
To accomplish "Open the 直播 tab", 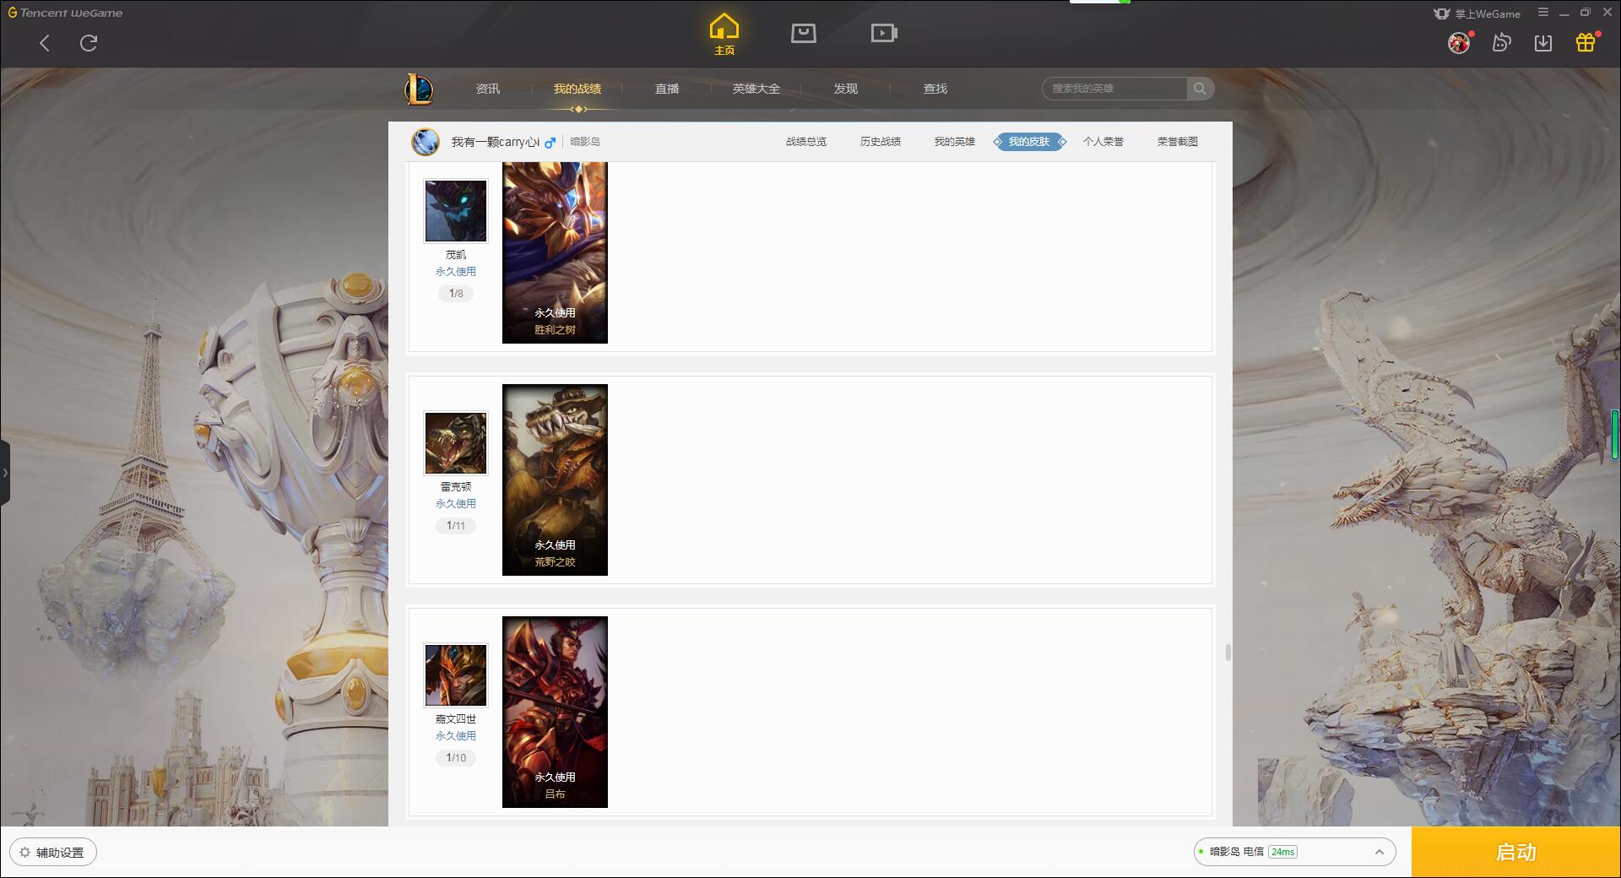I will coord(667,89).
